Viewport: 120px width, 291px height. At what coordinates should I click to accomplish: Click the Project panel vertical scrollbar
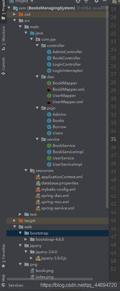pyautogui.click(x=107, y=107)
